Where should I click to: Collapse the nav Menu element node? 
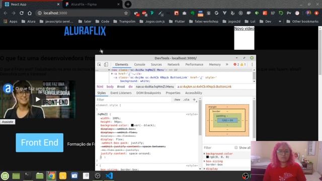click(109, 70)
